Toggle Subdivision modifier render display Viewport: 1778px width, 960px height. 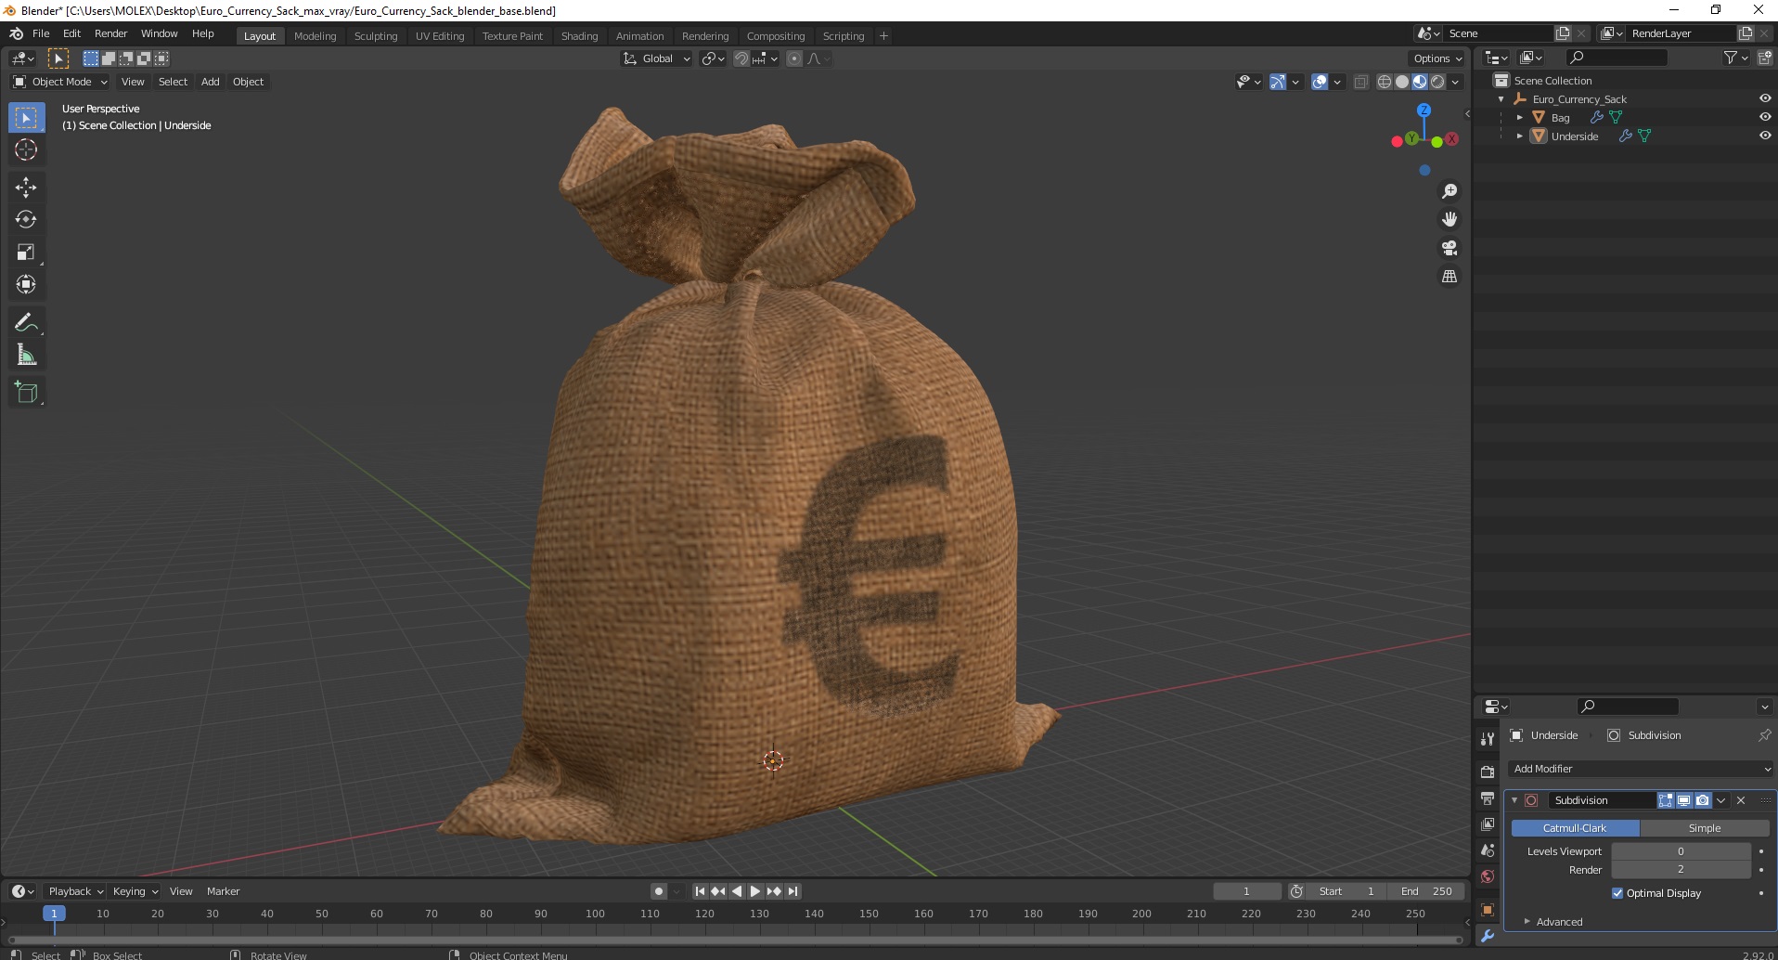pyautogui.click(x=1703, y=800)
